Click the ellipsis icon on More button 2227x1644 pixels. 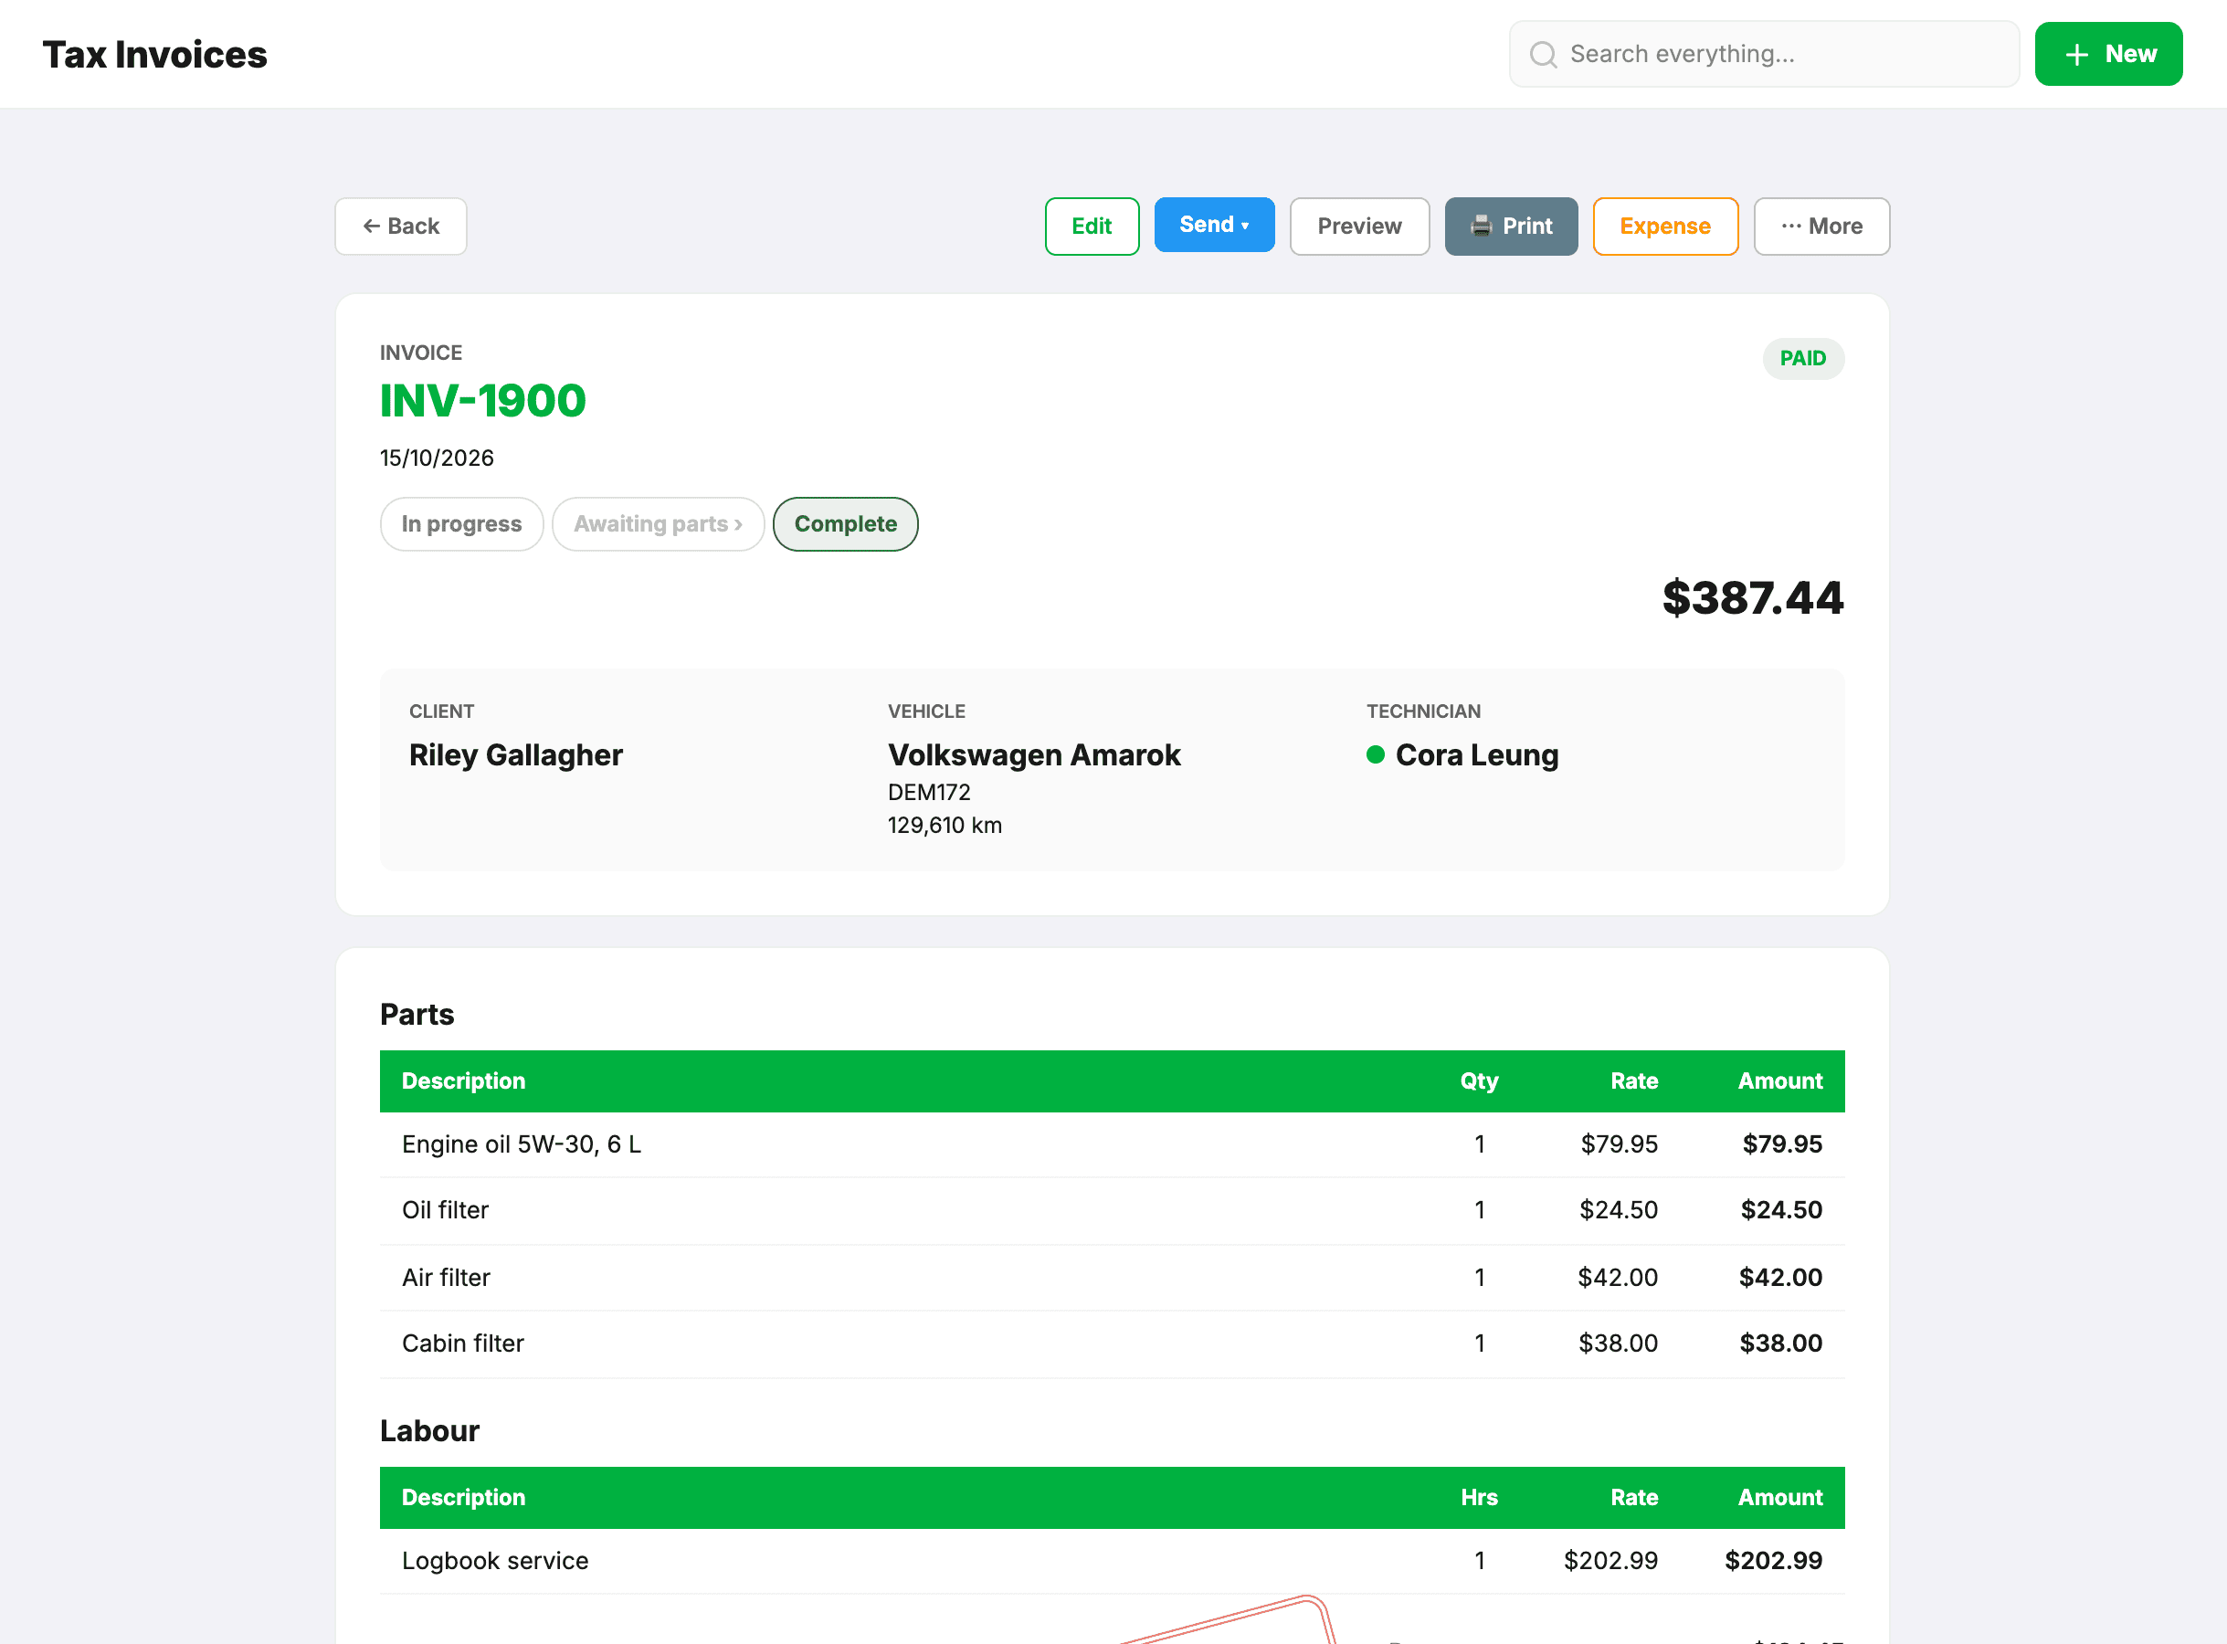coord(1791,226)
